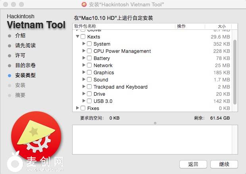Enable the Kexts checkbox
Screen dimensions: 246x174
point(83,37)
